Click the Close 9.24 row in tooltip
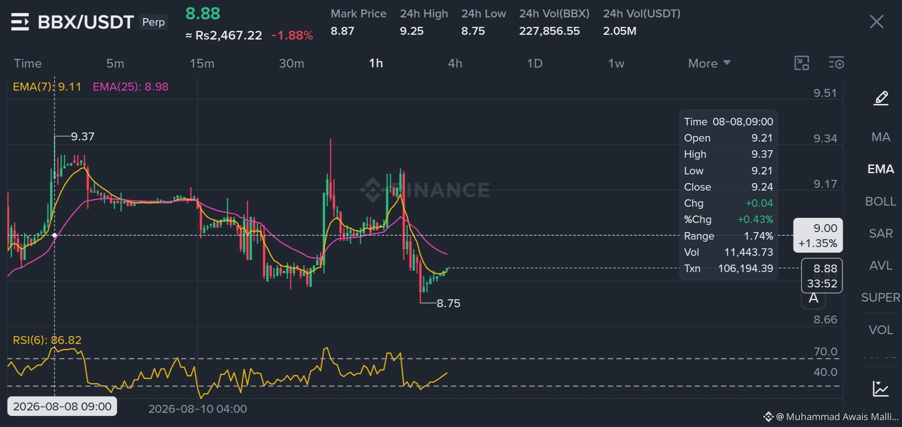The height and width of the screenshot is (427, 902). point(728,187)
